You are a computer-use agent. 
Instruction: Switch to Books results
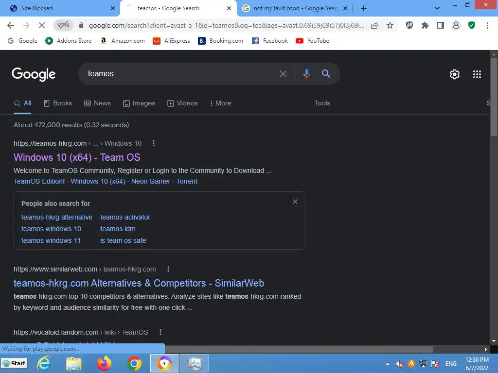point(58,103)
